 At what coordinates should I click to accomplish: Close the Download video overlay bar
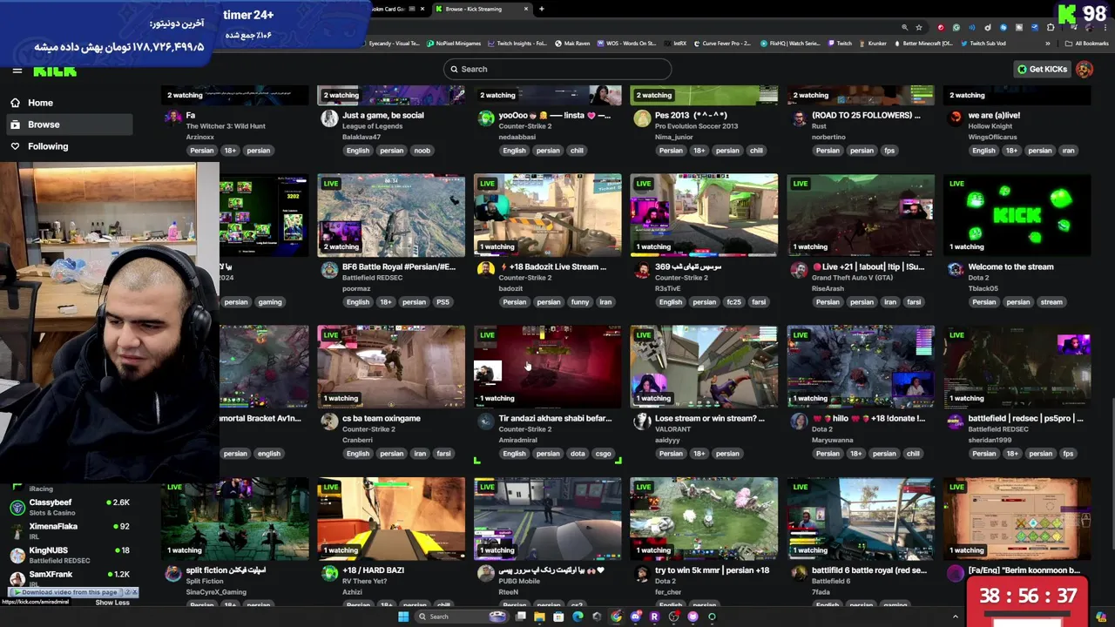click(135, 592)
